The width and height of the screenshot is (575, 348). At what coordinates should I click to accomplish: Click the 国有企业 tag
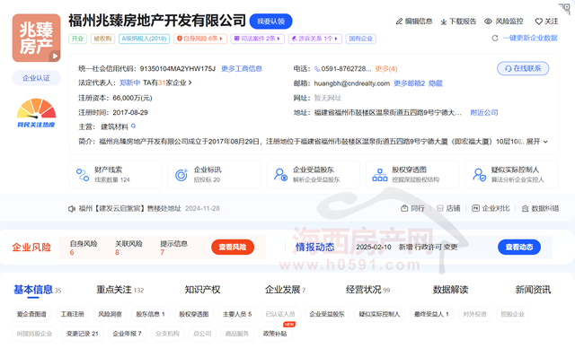point(361,39)
